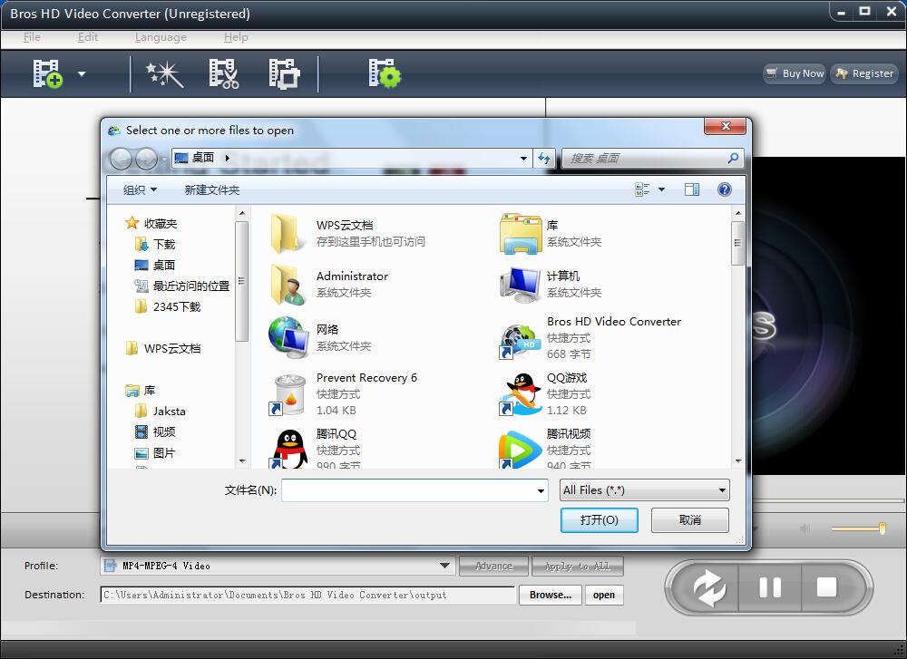
Task: Click the change view icon
Action: tap(642, 189)
